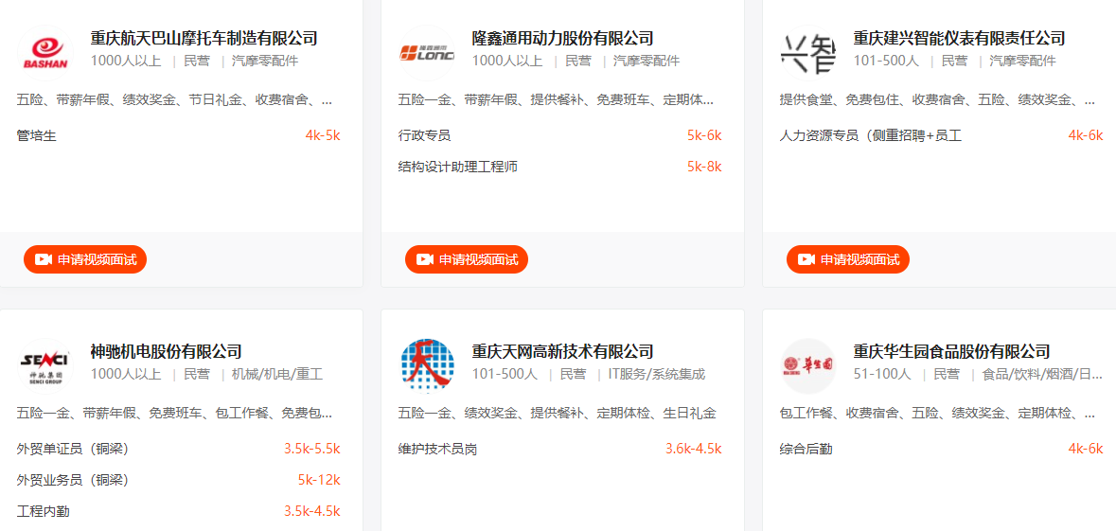The image size is (1116, 531).
Task: Click 民营 label under 重庆华生园食品
Action: 947,374
